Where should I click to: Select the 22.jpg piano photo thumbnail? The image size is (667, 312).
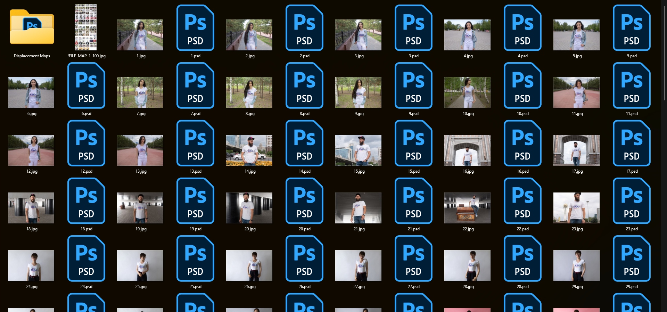coord(467,208)
